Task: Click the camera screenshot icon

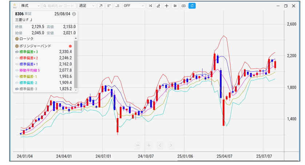Action: pyautogui.click(x=183, y=6)
